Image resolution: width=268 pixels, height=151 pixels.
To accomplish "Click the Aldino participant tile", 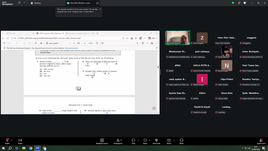I will [x=202, y=93].
